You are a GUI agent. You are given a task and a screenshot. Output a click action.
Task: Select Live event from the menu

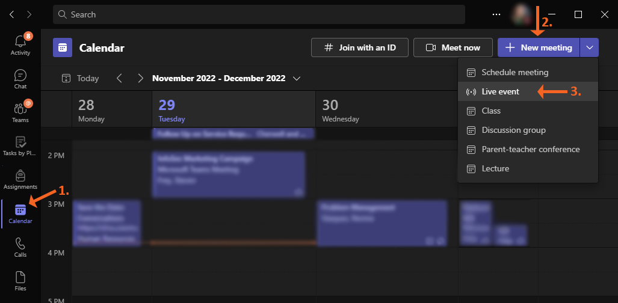click(x=500, y=91)
